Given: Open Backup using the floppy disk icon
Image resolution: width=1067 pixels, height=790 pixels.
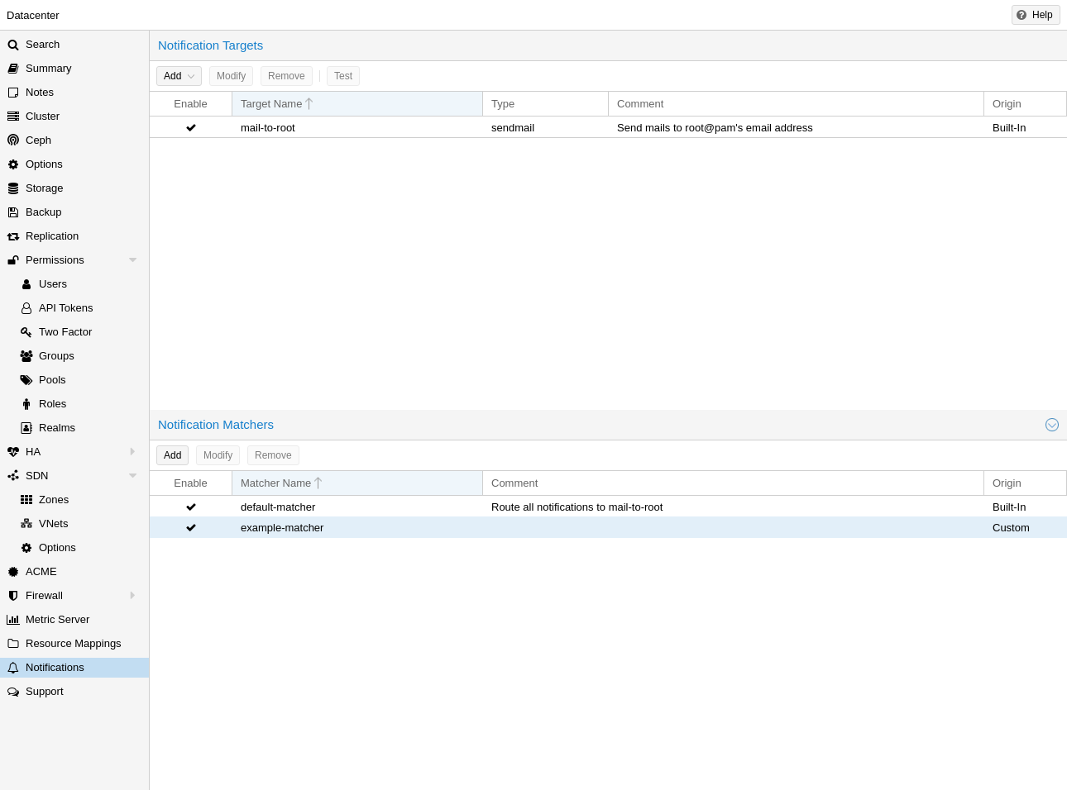Looking at the screenshot, I should (13, 212).
